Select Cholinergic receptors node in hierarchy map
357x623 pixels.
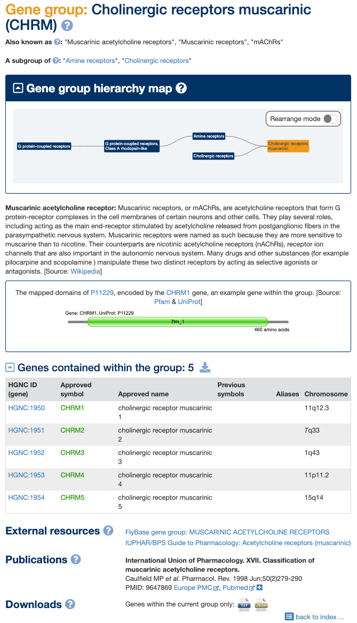[x=213, y=156]
